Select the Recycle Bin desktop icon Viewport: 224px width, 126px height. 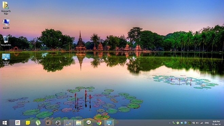click(x=6, y=41)
